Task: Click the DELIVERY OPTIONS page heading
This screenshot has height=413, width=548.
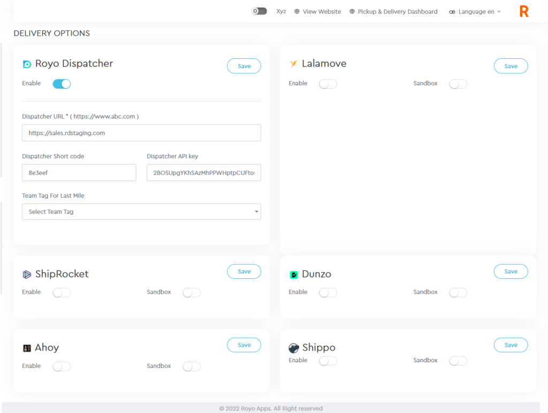Action: [x=52, y=33]
